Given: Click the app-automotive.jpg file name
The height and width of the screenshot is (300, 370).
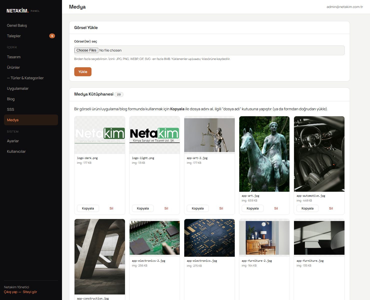Looking at the screenshot, I should [311, 196].
